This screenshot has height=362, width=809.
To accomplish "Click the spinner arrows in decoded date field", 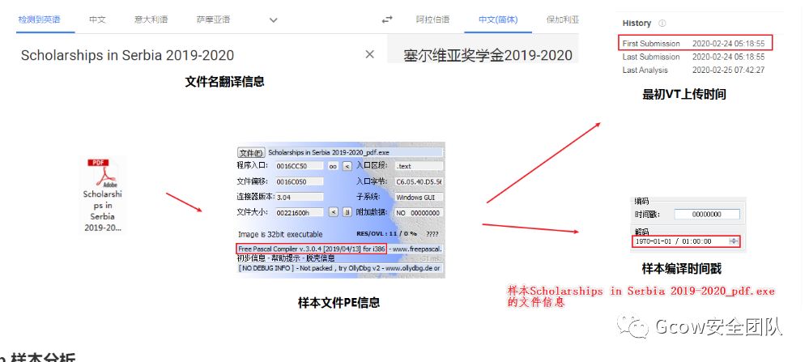I will (734, 241).
